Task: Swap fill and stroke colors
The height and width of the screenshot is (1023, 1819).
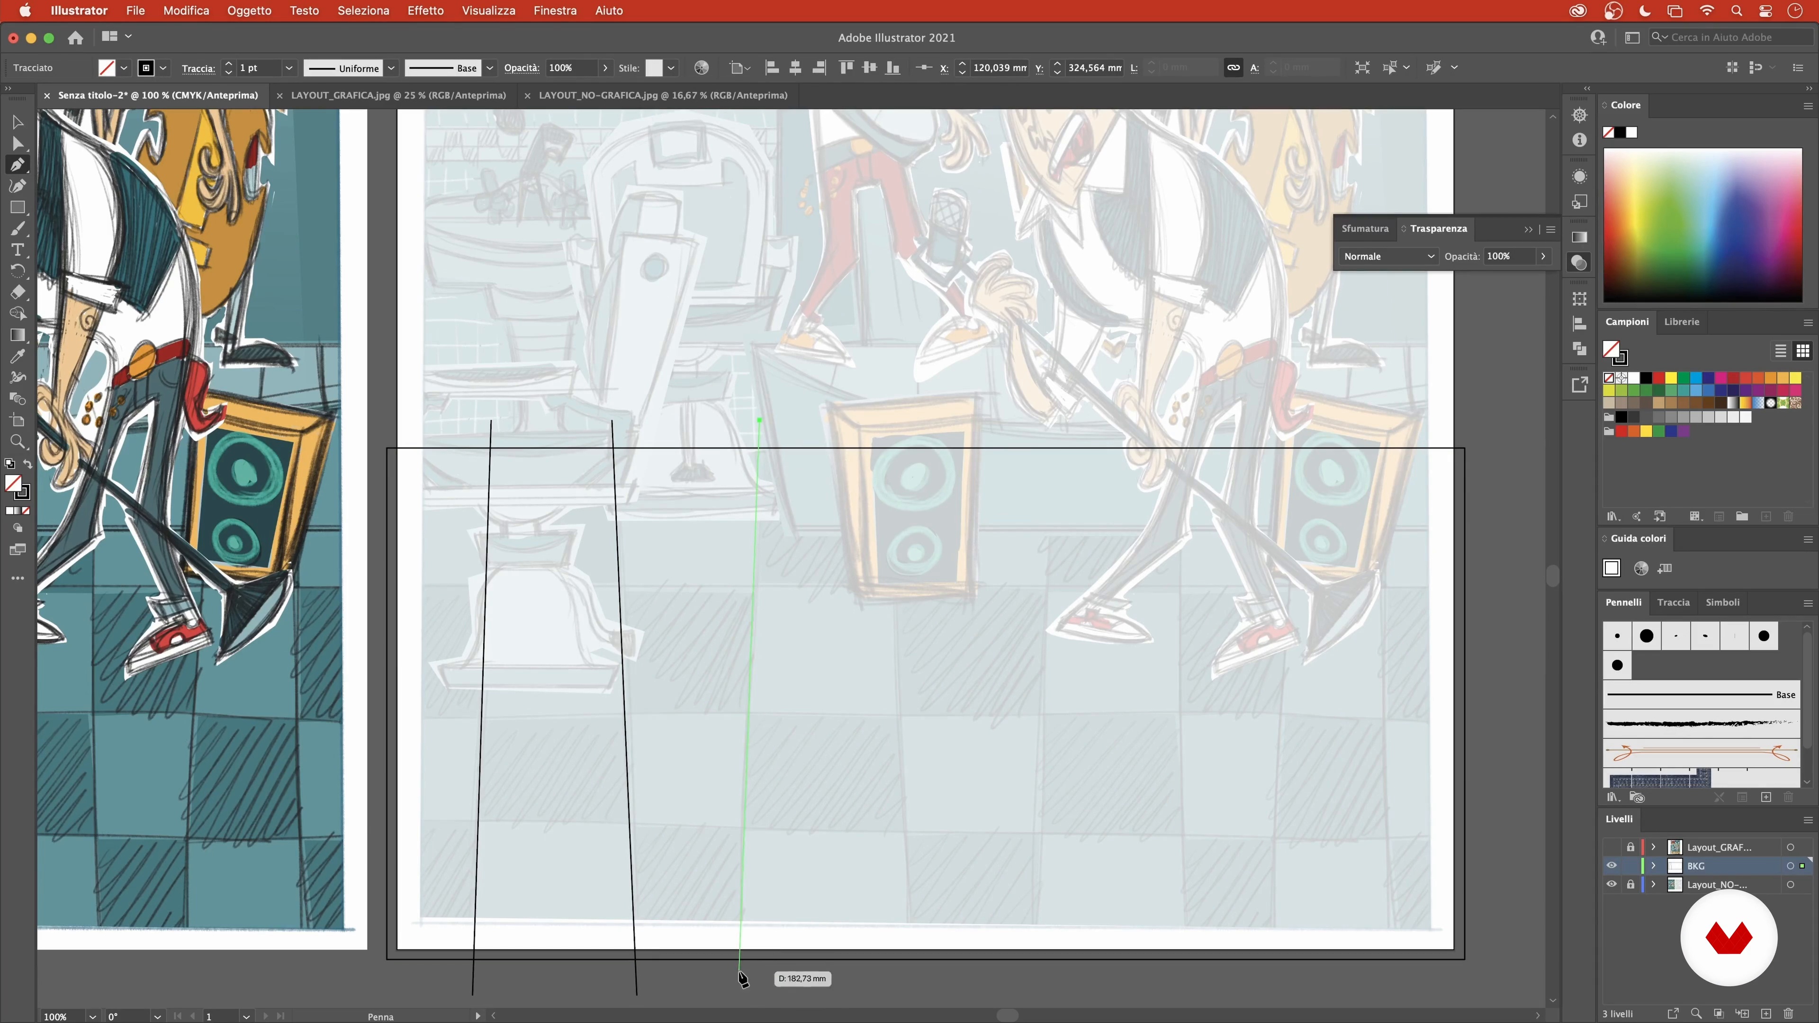Action: [x=27, y=464]
